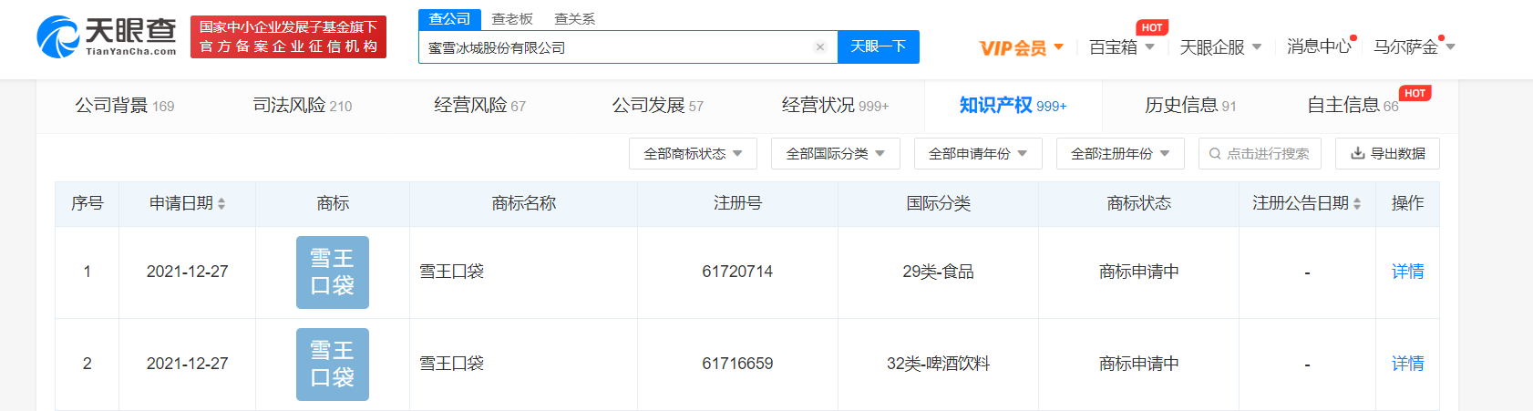This screenshot has width=1533, height=411.
Task: Go to the 公司背景 tab
Action: pyautogui.click(x=125, y=106)
